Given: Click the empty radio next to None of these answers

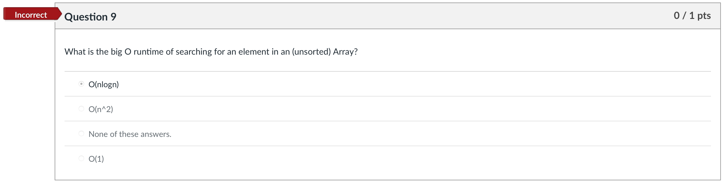Looking at the screenshot, I should click(x=81, y=133).
